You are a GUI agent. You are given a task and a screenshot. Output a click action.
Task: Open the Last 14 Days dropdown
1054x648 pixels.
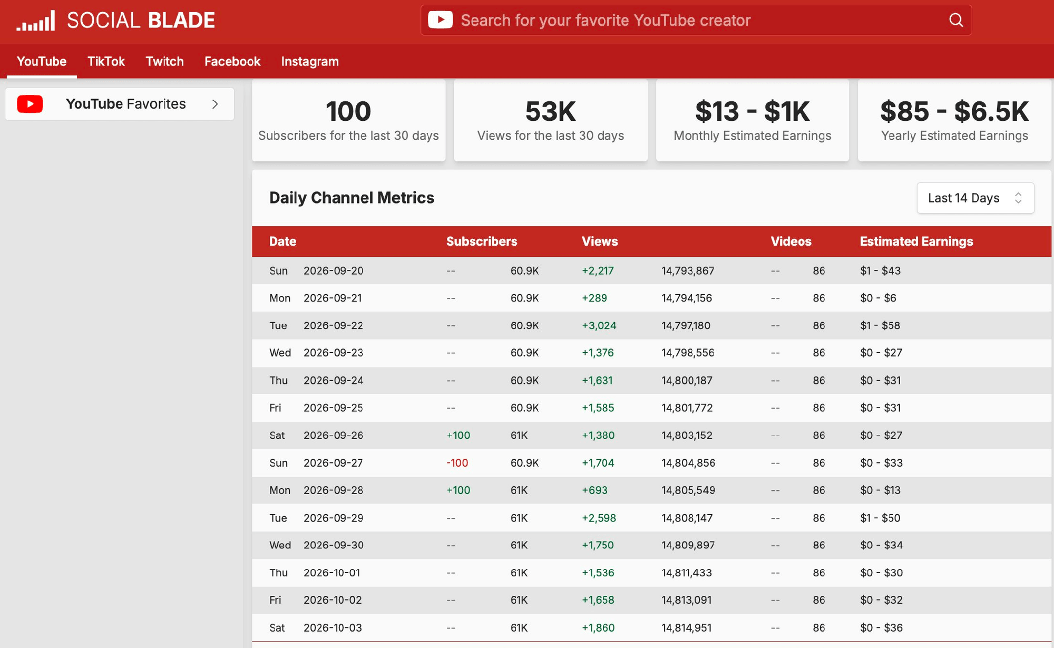point(975,198)
